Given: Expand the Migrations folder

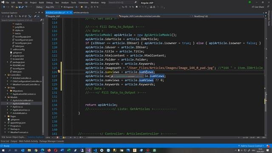Looking at the screenshot, I should pyautogui.click(x=8, y=91).
